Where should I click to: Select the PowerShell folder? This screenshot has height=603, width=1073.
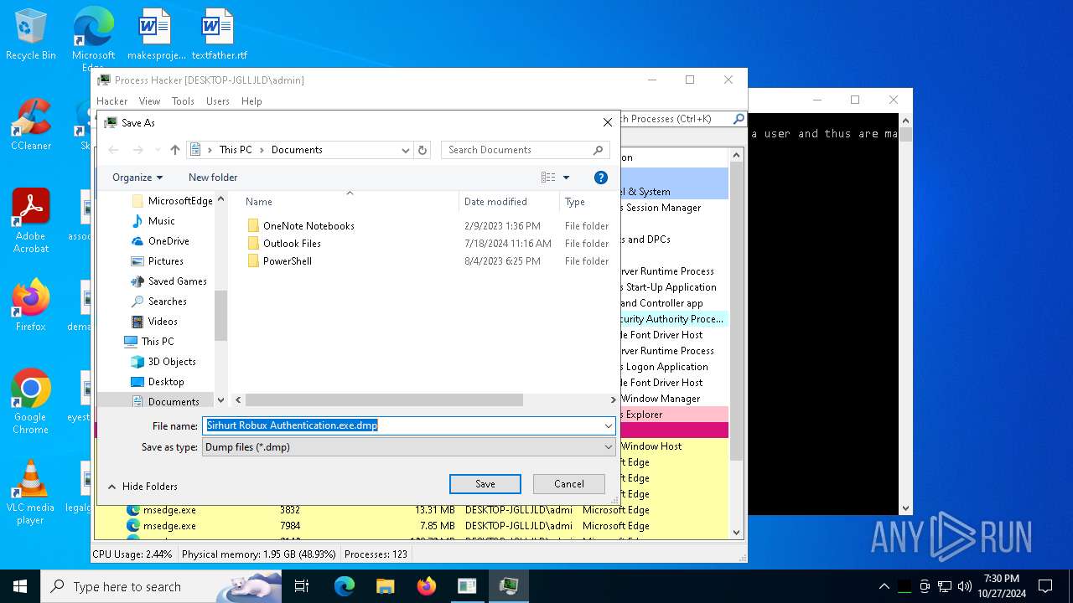[x=288, y=261]
